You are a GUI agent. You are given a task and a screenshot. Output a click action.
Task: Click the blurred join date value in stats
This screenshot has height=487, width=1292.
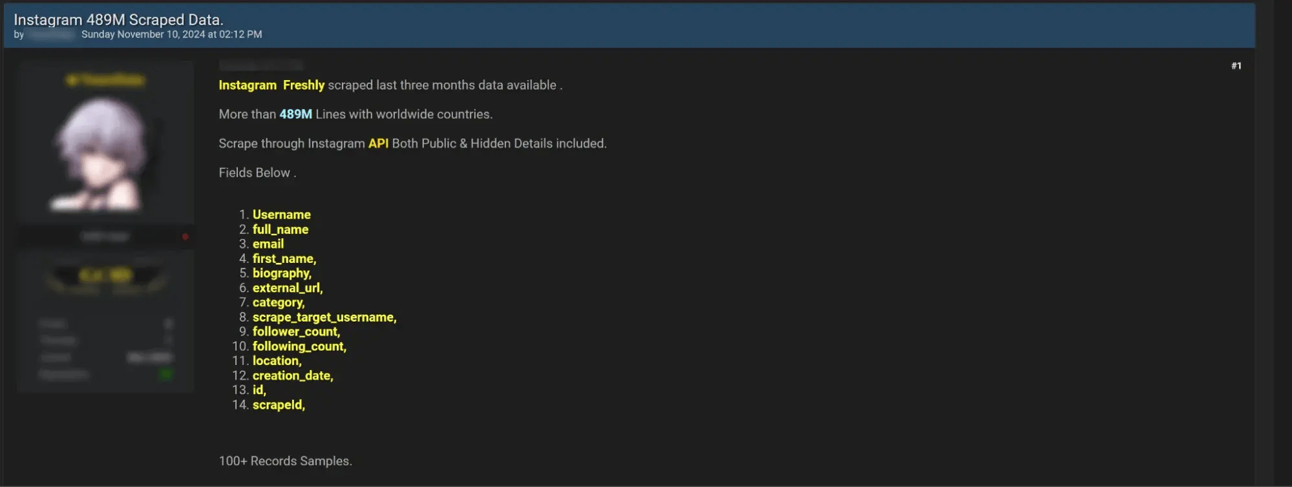(149, 357)
